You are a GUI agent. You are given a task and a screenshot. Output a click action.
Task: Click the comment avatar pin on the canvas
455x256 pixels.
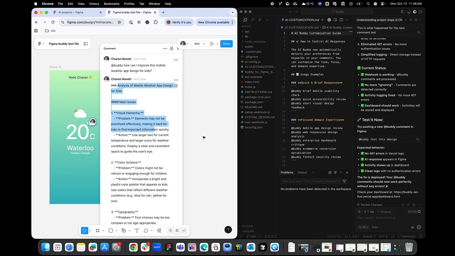pos(92,122)
